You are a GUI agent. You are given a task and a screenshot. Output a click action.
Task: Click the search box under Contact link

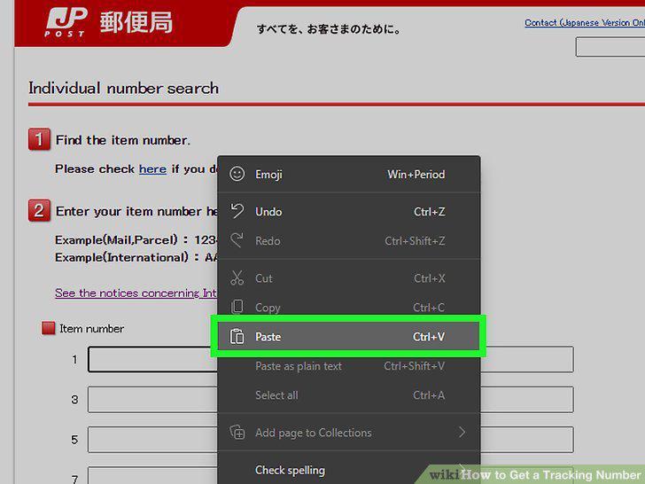coord(610,46)
